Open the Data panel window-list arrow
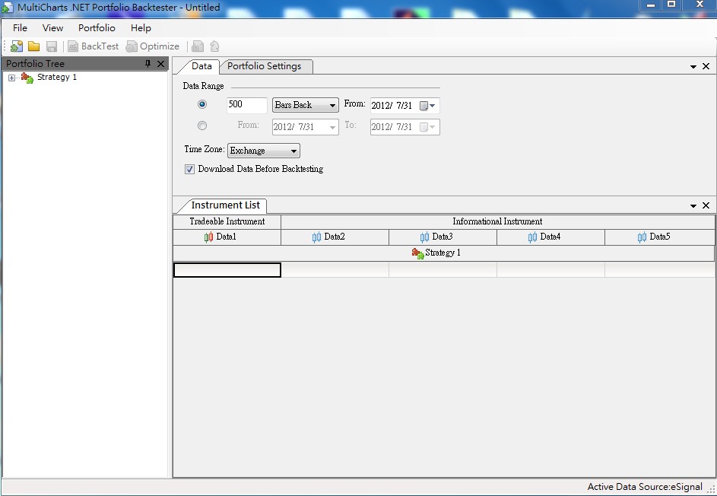 click(x=693, y=67)
